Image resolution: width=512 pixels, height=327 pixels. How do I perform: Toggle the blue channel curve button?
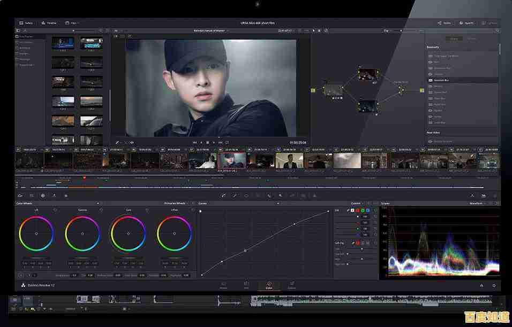(x=368, y=211)
